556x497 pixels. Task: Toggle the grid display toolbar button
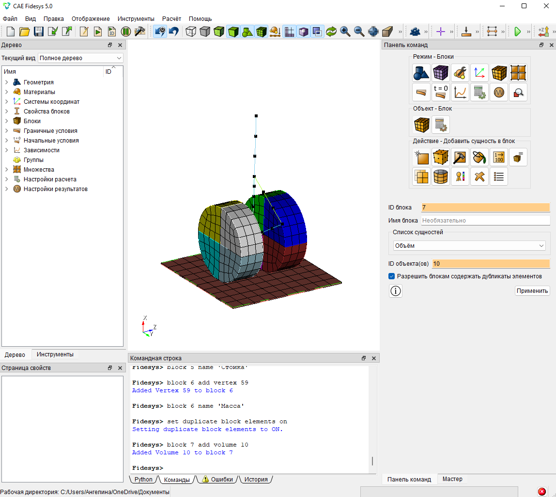point(289,32)
